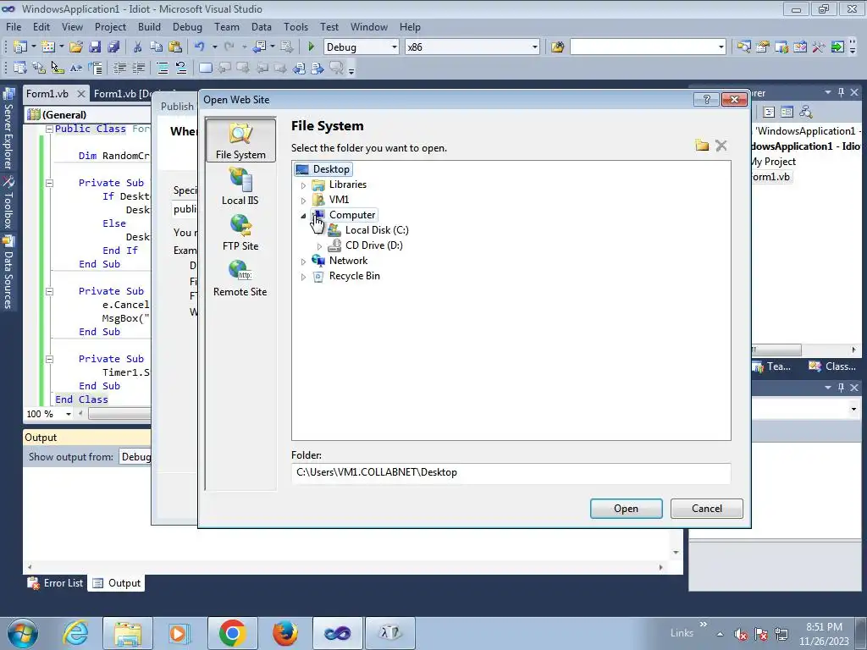Click the Decrease Indent toolbar icon
This screenshot has width=867, height=650.
pyautogui.click(x=119, y=68)
